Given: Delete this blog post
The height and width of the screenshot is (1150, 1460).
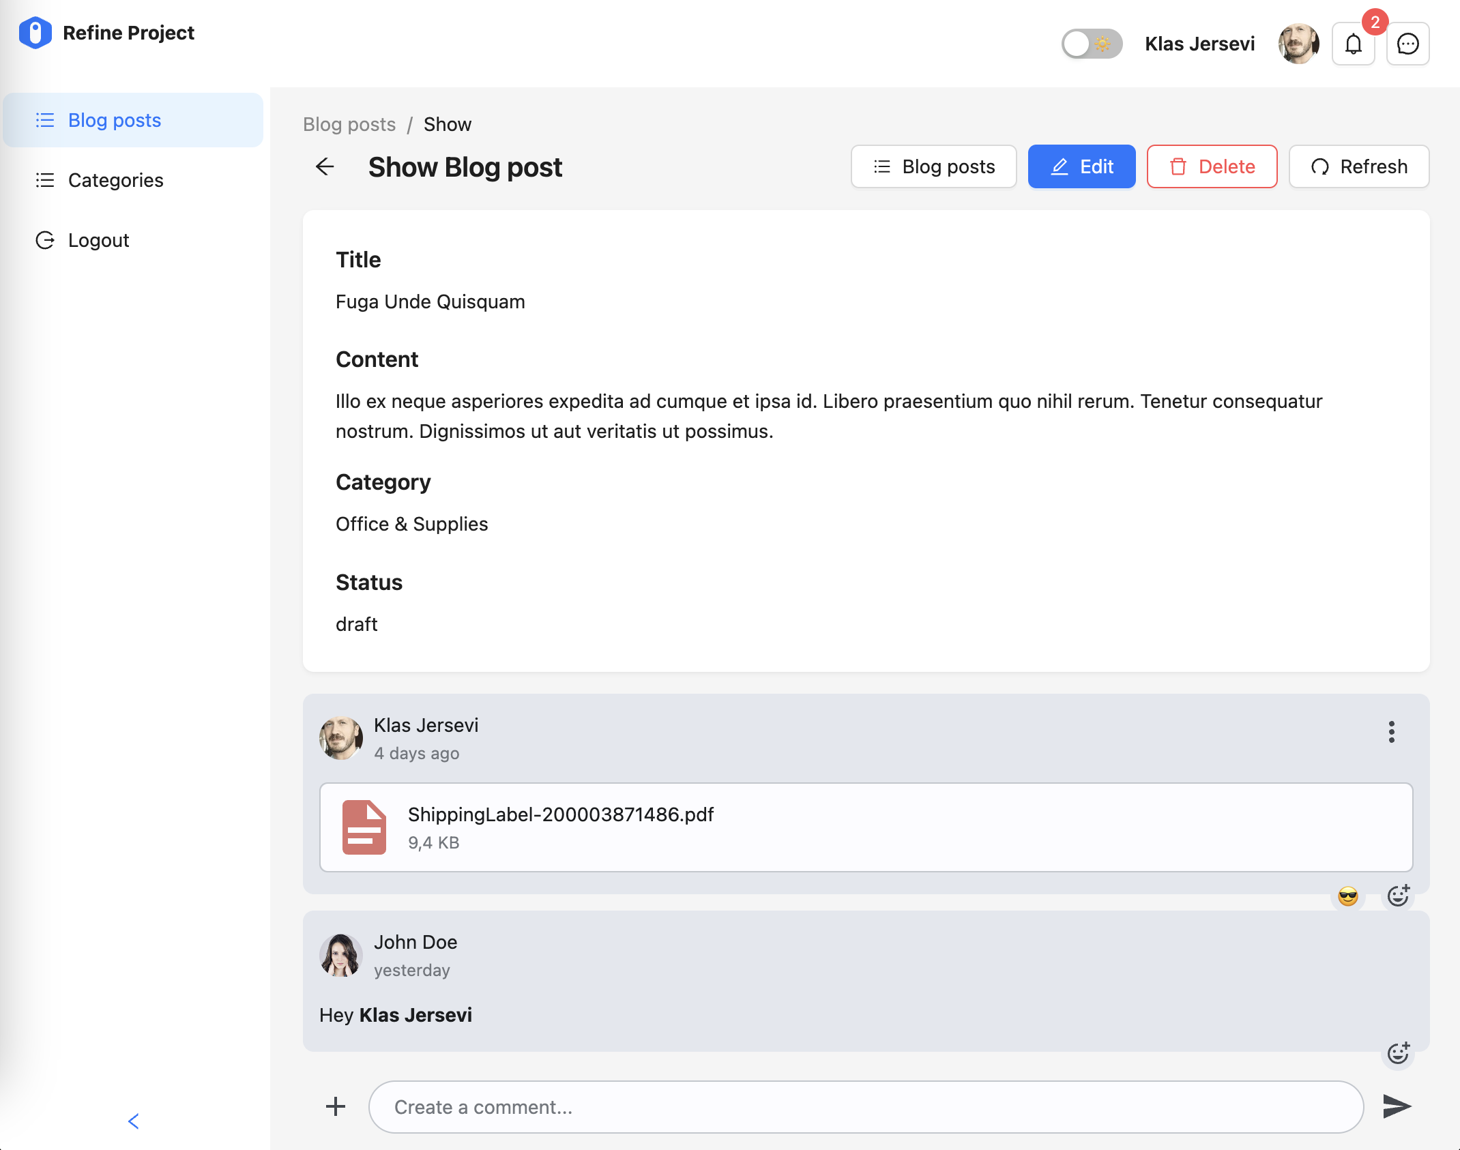Looking at the screenshot, I should point(1212,166).
